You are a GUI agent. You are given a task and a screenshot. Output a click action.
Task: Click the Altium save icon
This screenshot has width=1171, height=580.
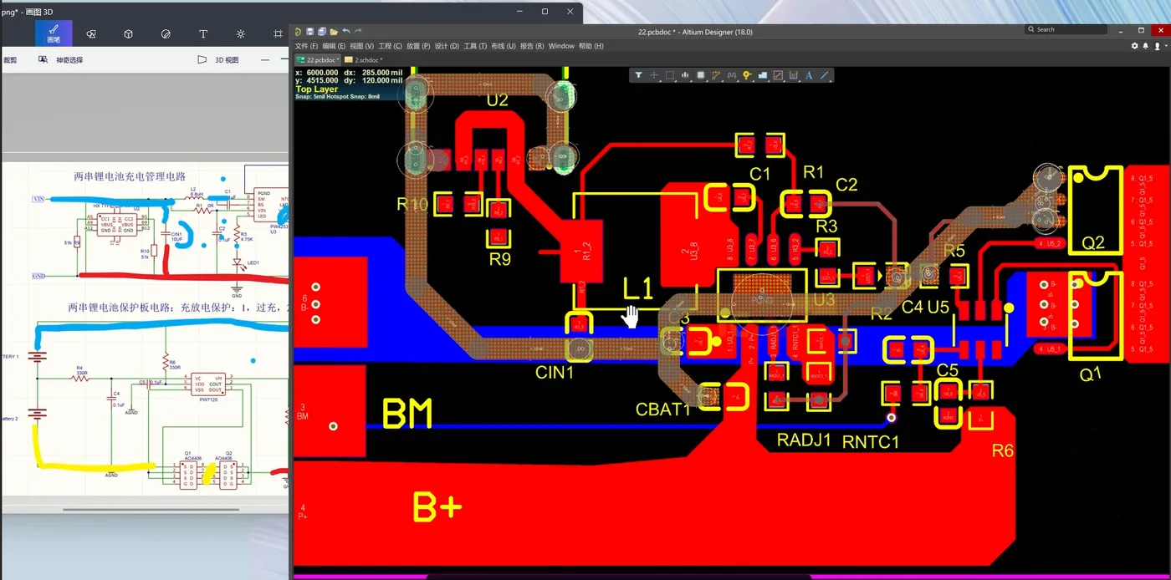(x=309, y=32)
